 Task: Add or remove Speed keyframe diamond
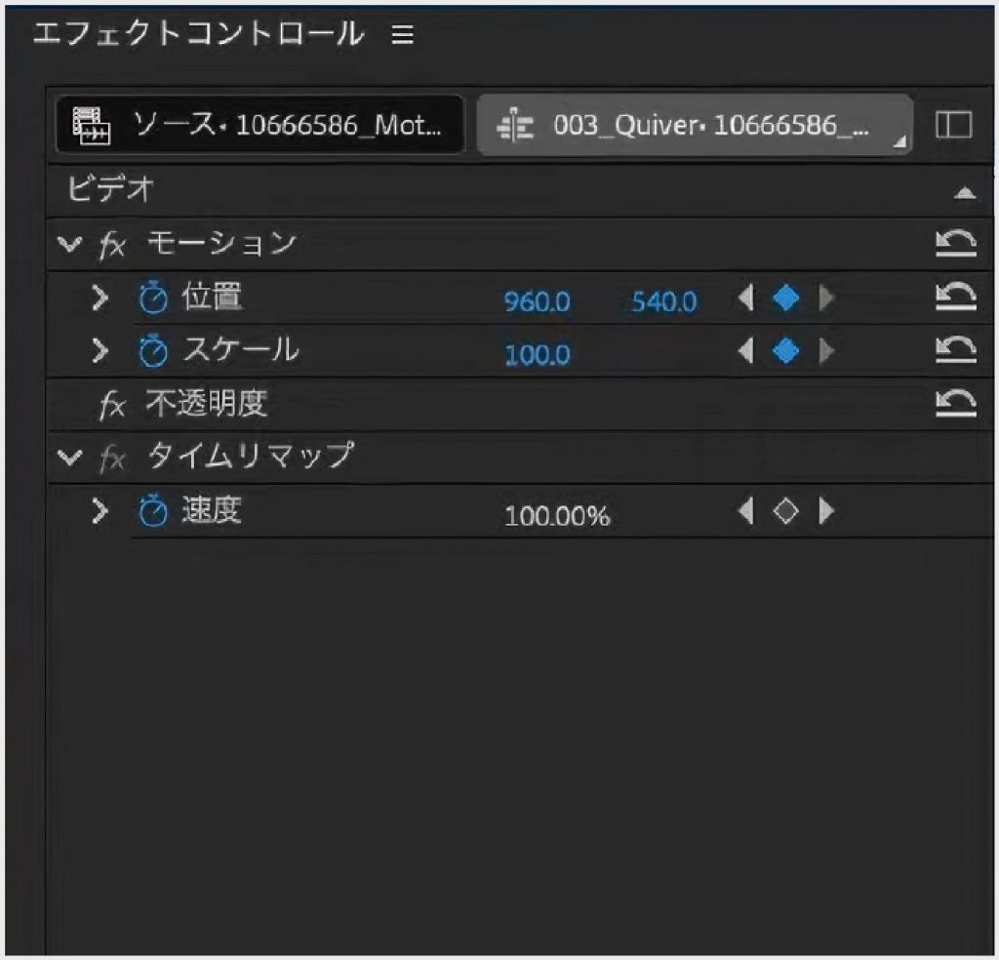[x=785, y=511]
